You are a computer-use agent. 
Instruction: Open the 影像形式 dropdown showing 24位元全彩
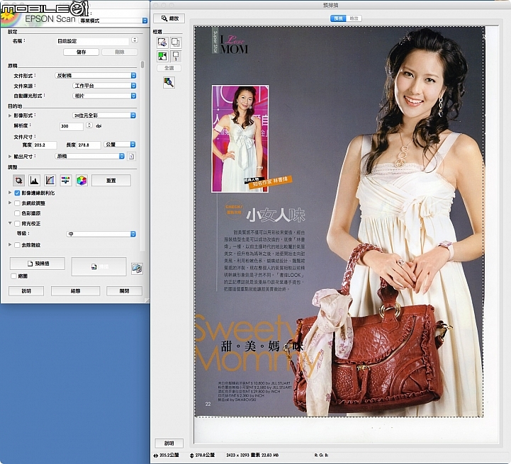coord(104,115)
